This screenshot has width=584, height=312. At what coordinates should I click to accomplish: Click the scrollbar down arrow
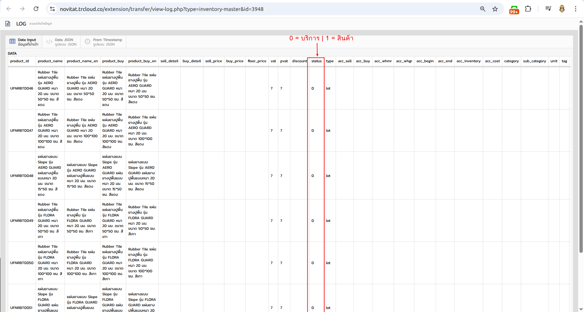pos(581,309)
